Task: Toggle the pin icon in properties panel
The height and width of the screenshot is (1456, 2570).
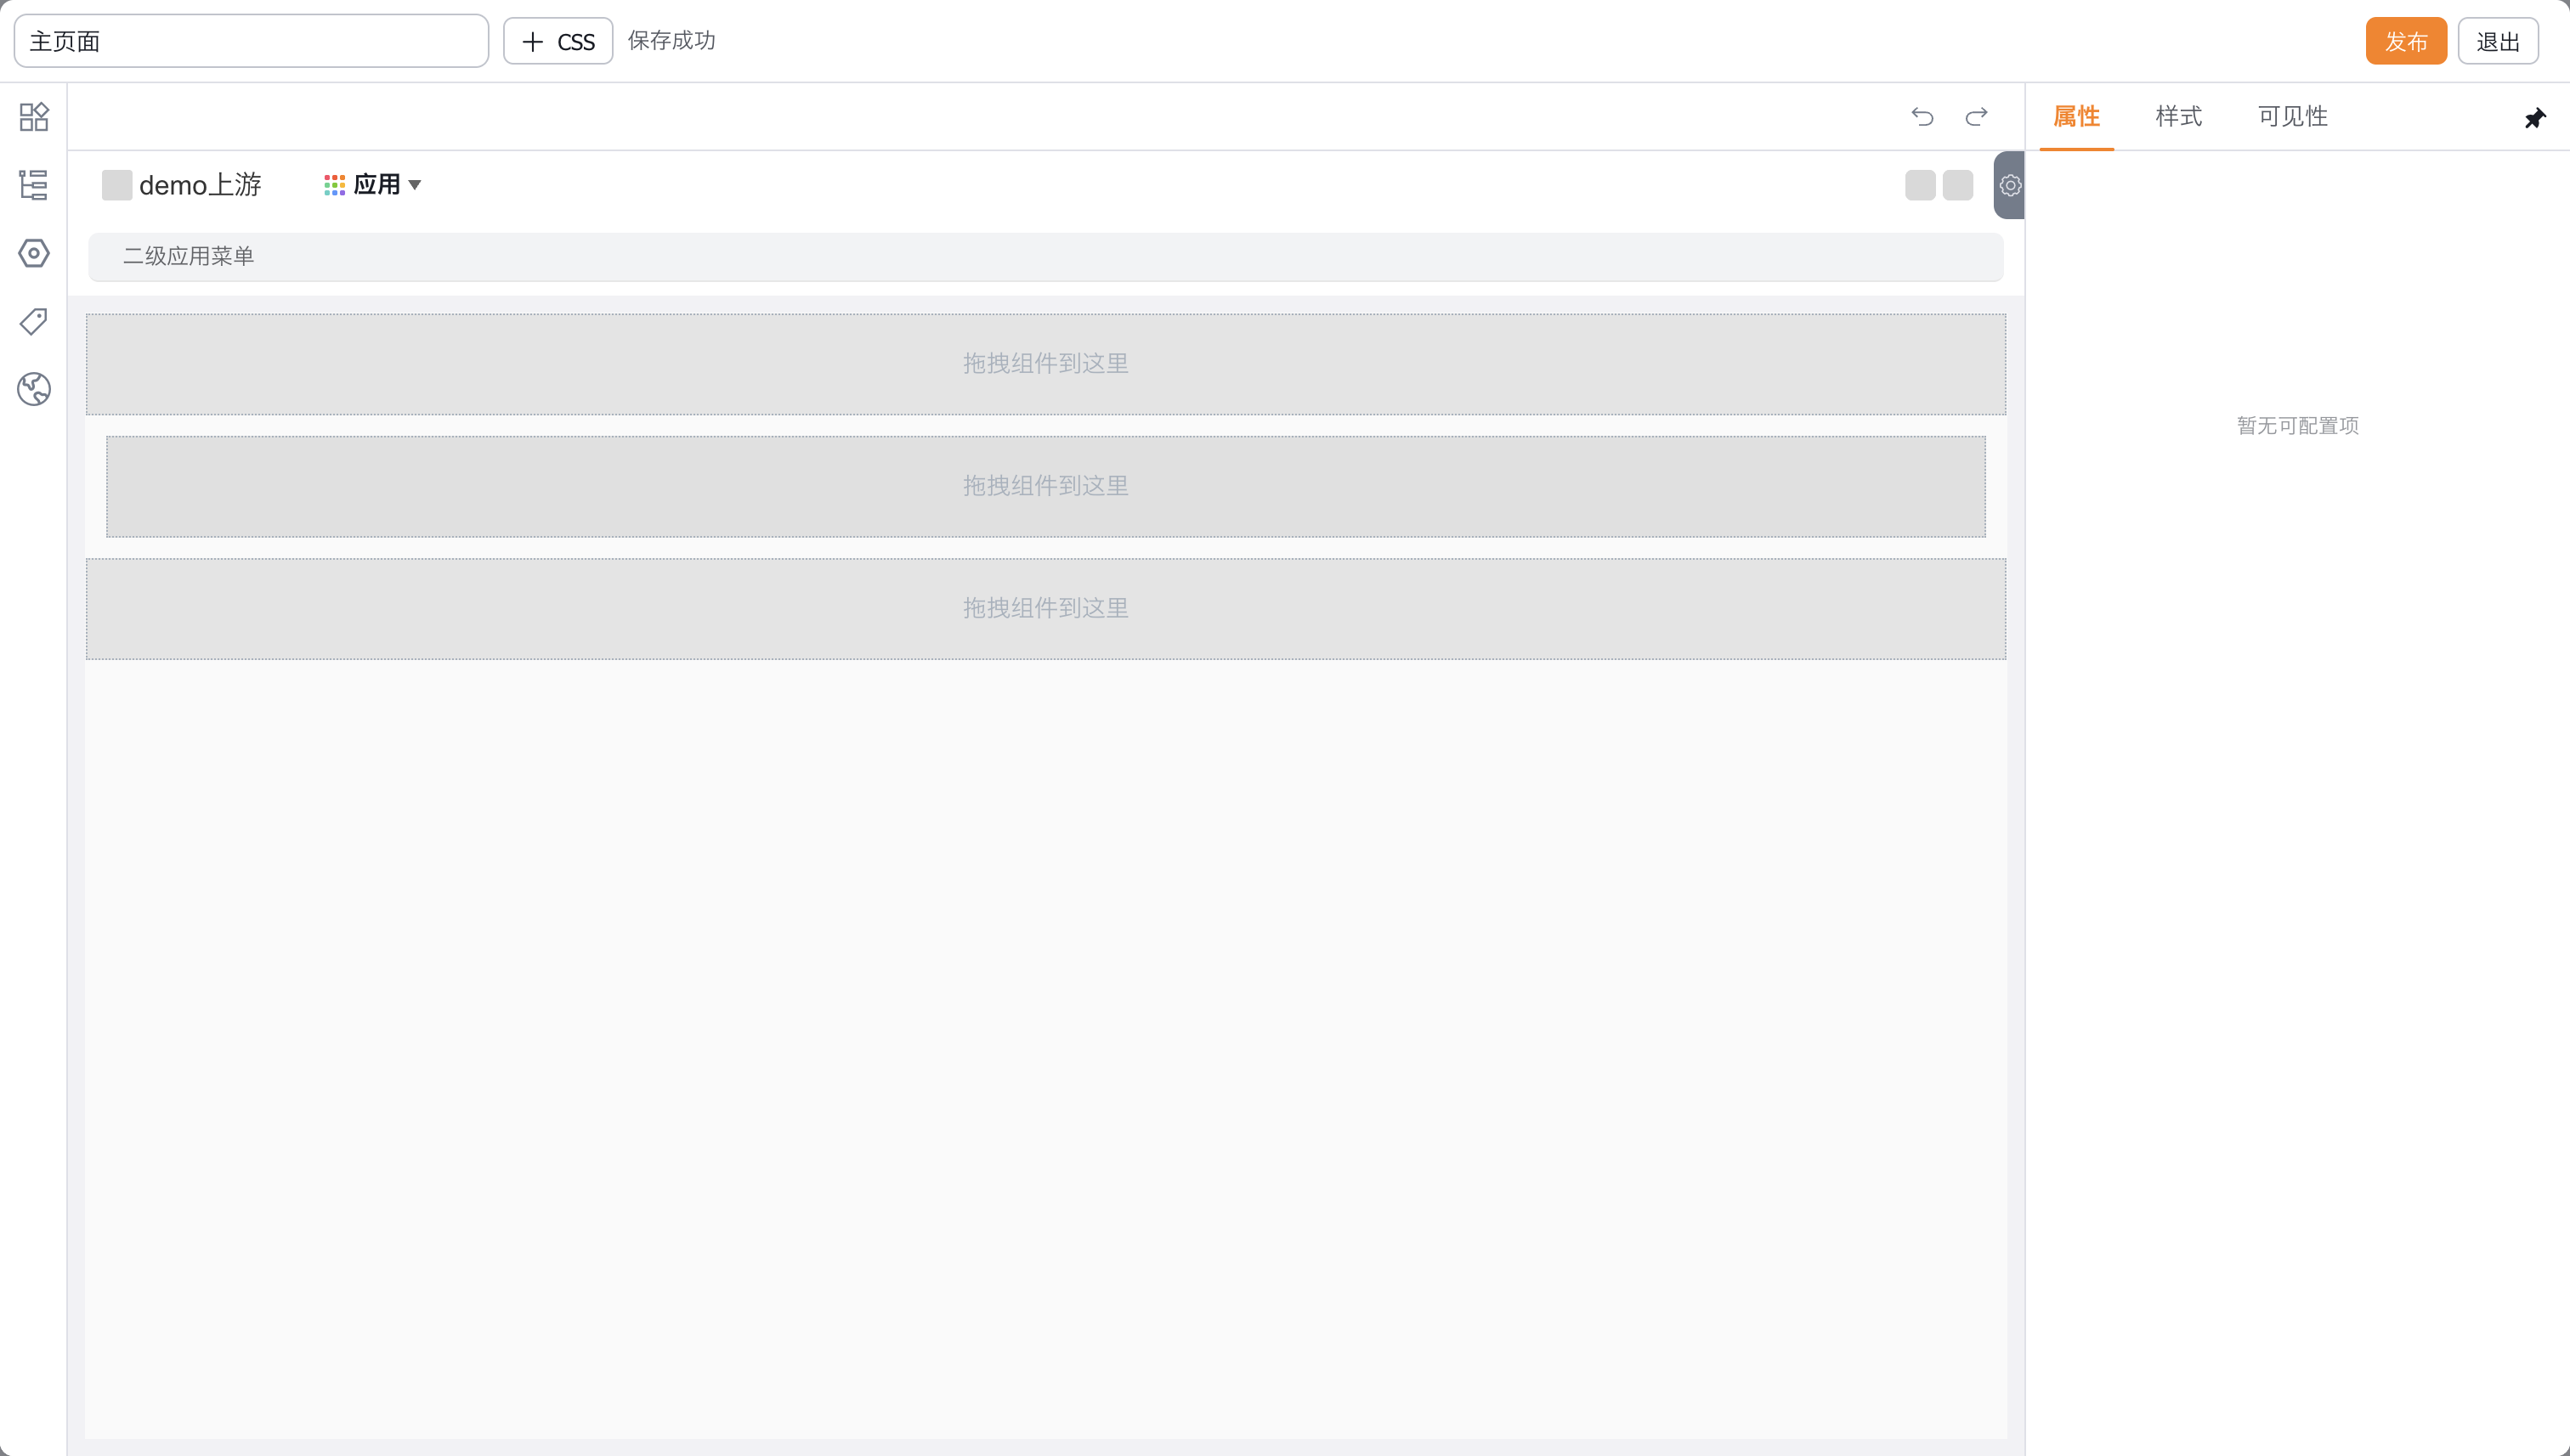Action: (2534, 118)
